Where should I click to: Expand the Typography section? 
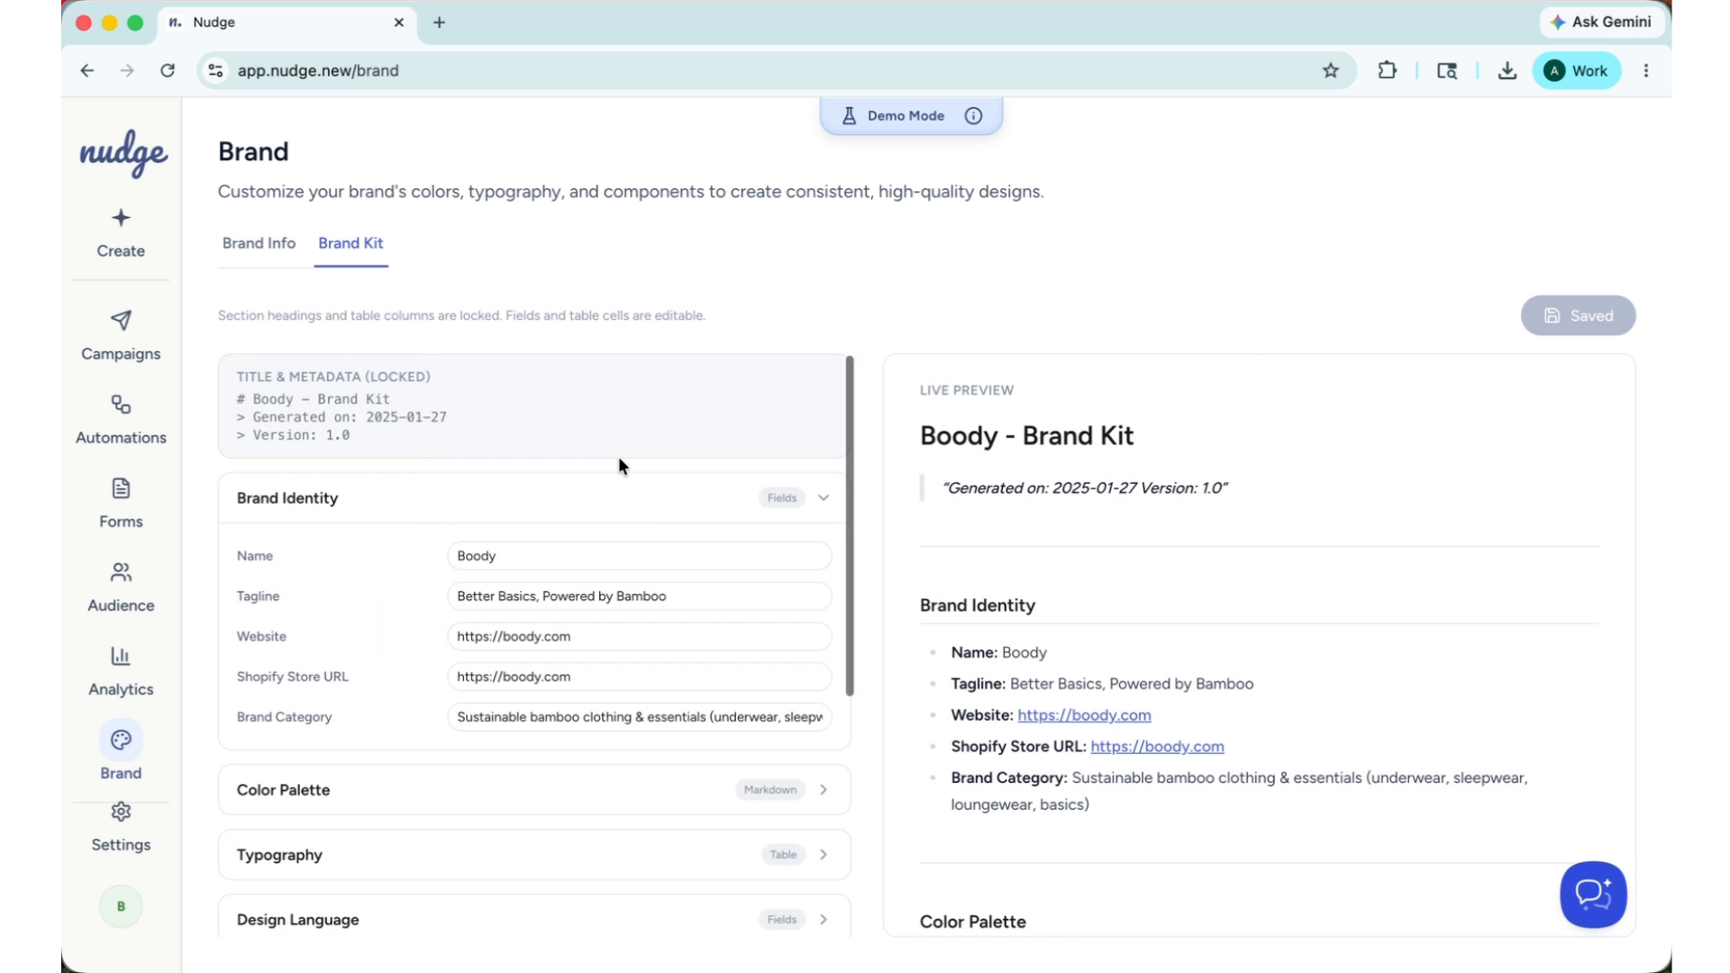pos(824,855)
